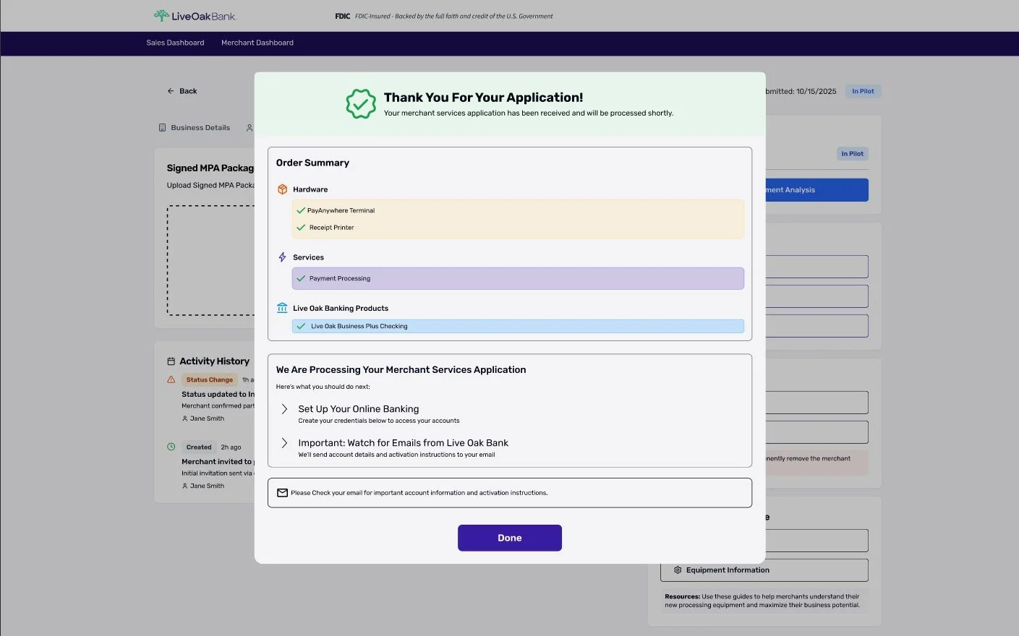This screenshot has width=1019, height=636.
Task: Click the Signed MPA Package upload dropzone
Action: click(210, 260)
